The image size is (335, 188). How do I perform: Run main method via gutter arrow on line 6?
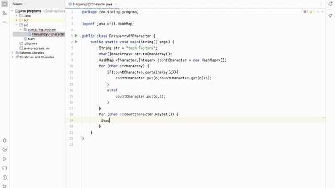pos(76,42)
